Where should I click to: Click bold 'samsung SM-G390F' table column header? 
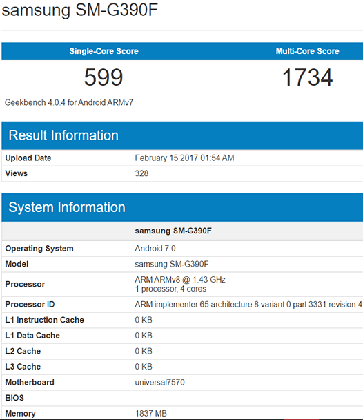(173, 231)
